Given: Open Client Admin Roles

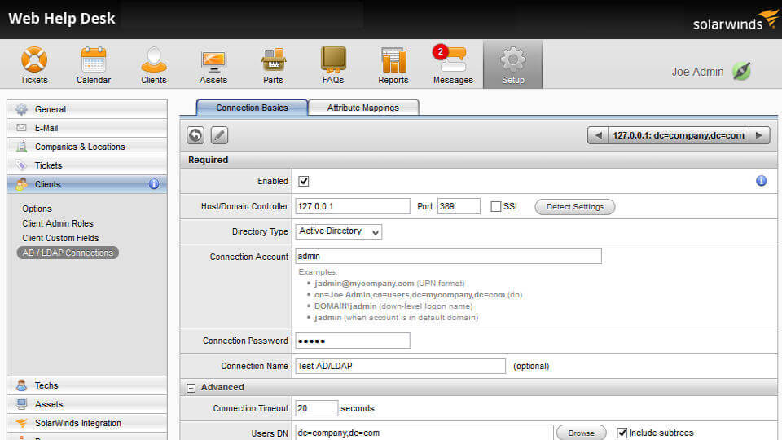Looking at the screenshot, I should click(x=58, y=223).
